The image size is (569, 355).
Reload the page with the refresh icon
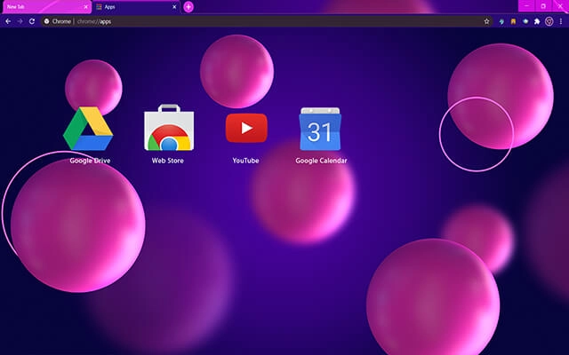point(32,21)
